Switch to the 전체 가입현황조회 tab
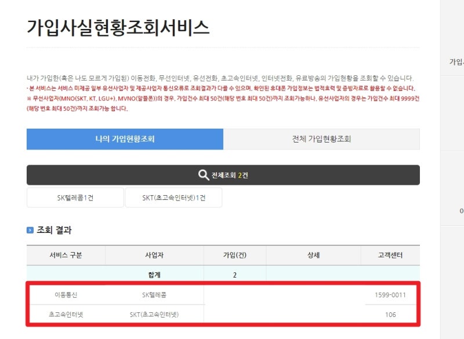This screenshot has height=339, width=464. point(321,139)
